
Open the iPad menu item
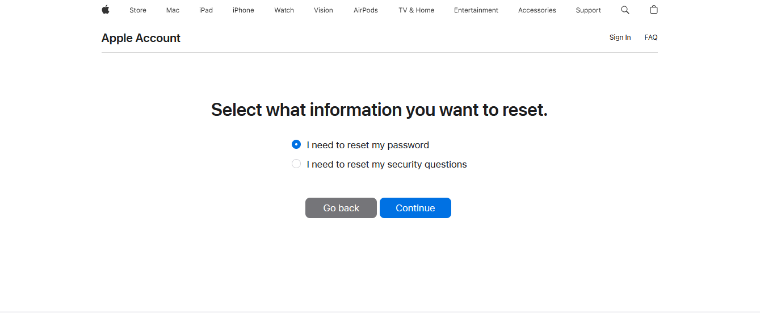pyautogui.click(x=206, y=10)
